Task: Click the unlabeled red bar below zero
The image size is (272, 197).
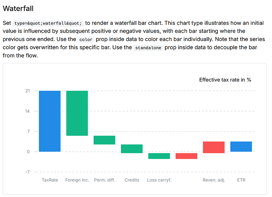Action: (x=186, y=156)
